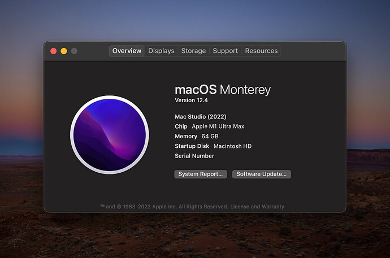Click the Chip label
The image size is (390, 258).
pos(181,126)
